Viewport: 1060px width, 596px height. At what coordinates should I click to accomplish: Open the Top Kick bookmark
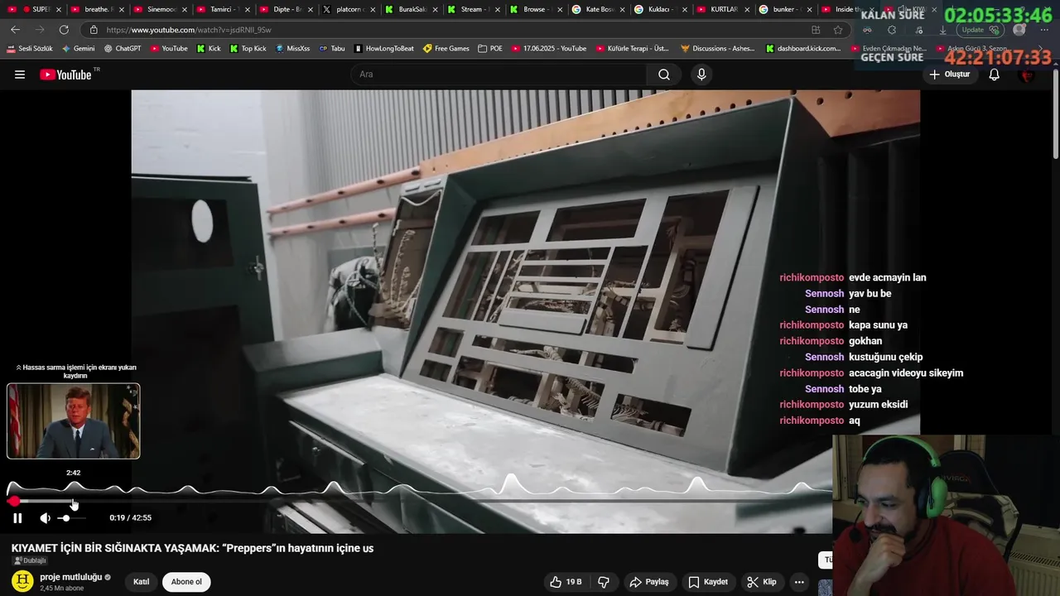click(248, 49)
